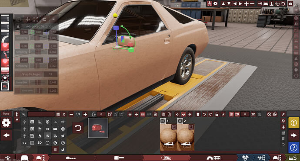Toggle the Snap To Angle checkbox
The height and width of the screenshot is (161, 300).
click(17, 74)
